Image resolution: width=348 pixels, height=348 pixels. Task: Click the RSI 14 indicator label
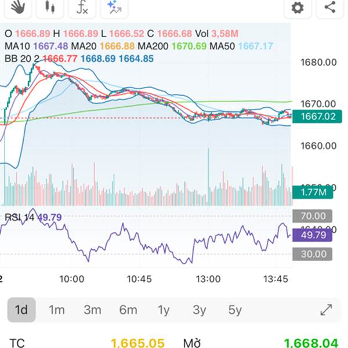coord(20,217)
